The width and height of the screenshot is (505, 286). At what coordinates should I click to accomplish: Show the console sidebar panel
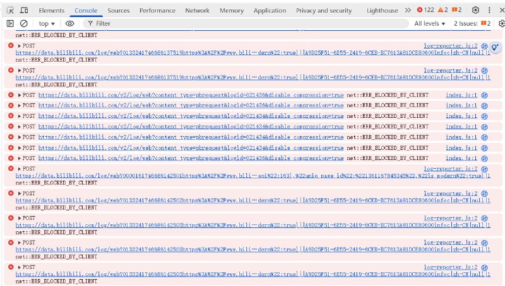10,23
